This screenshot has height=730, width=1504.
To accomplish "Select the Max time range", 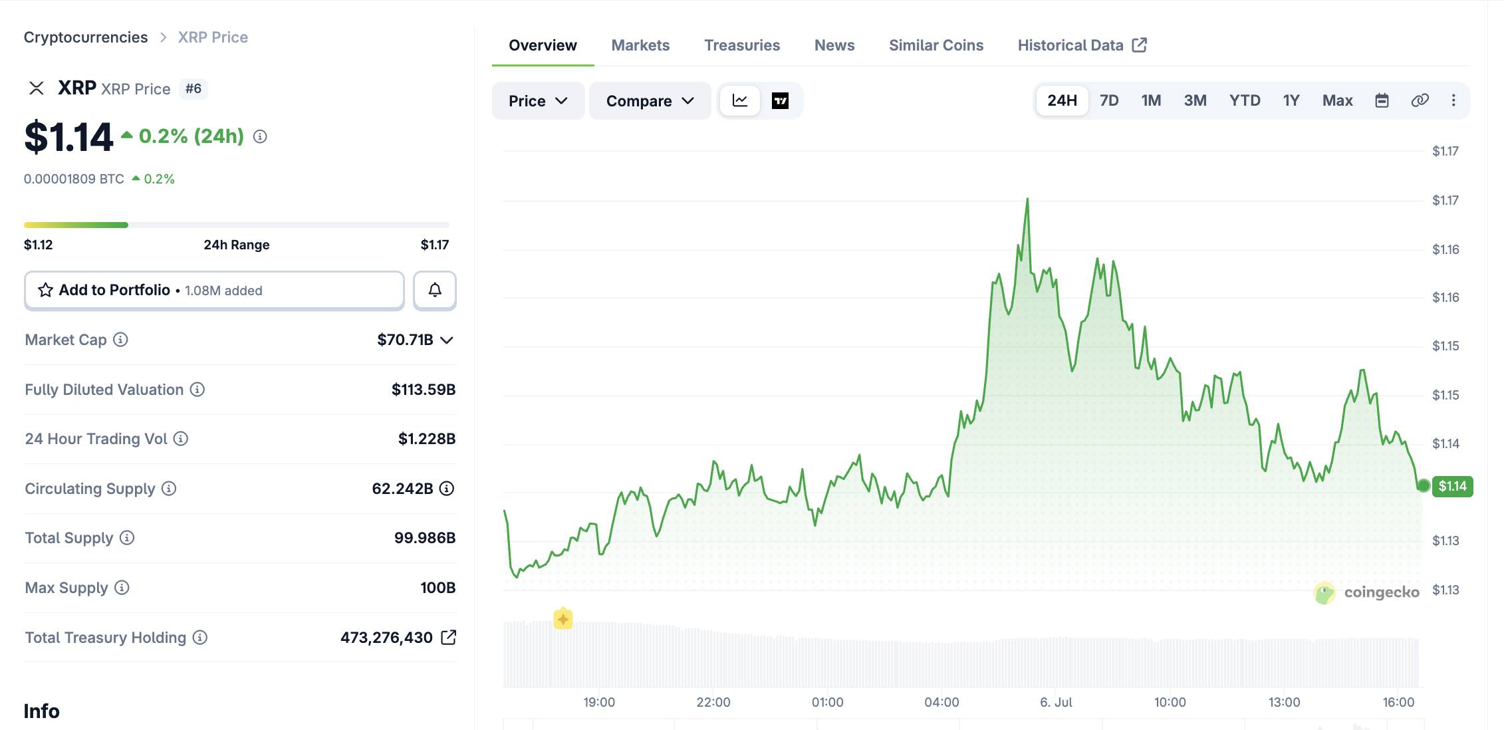I will 1337,100.
